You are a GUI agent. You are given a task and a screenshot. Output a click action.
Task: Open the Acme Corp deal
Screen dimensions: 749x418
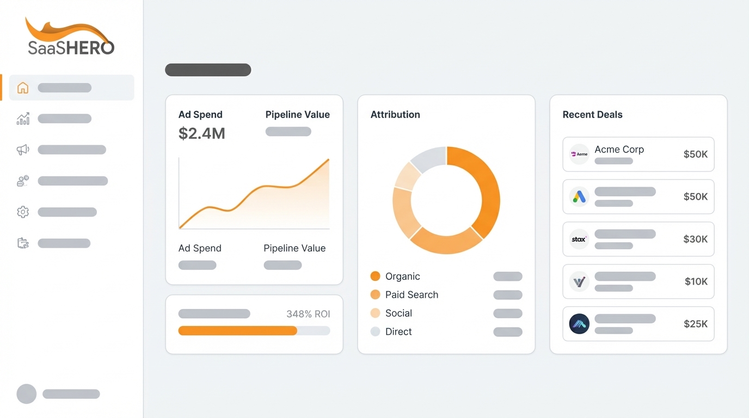[638, 154]
